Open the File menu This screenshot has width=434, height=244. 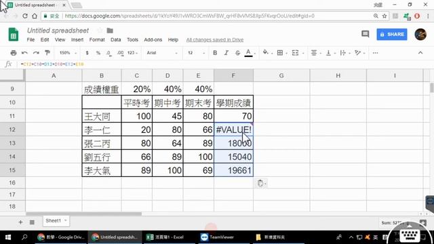[31, 40]
